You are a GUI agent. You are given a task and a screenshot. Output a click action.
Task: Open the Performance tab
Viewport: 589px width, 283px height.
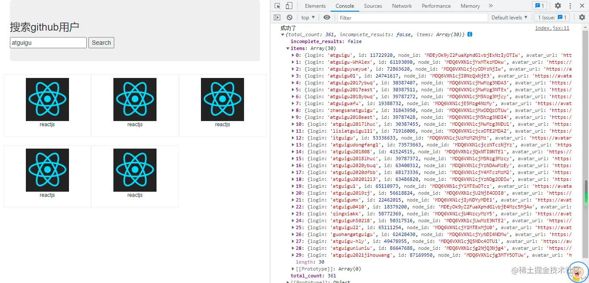436,6
